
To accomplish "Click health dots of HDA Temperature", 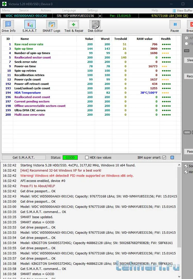I will pos(165,93).
